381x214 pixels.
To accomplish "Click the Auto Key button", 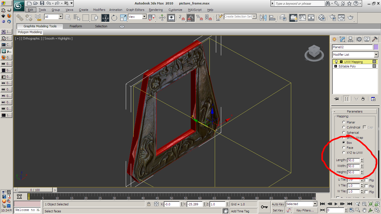I will tap(278, 204).
